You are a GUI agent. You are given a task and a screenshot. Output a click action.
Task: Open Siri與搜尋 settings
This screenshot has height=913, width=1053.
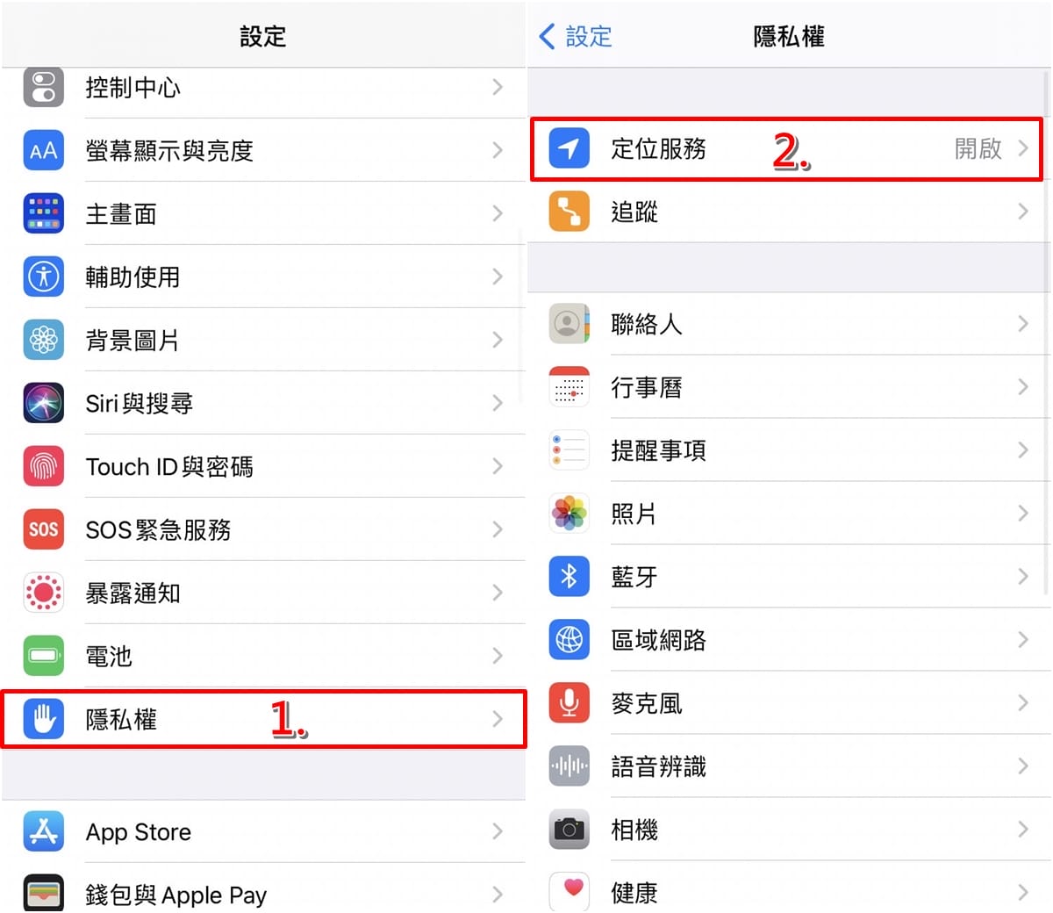click(263, 403)
